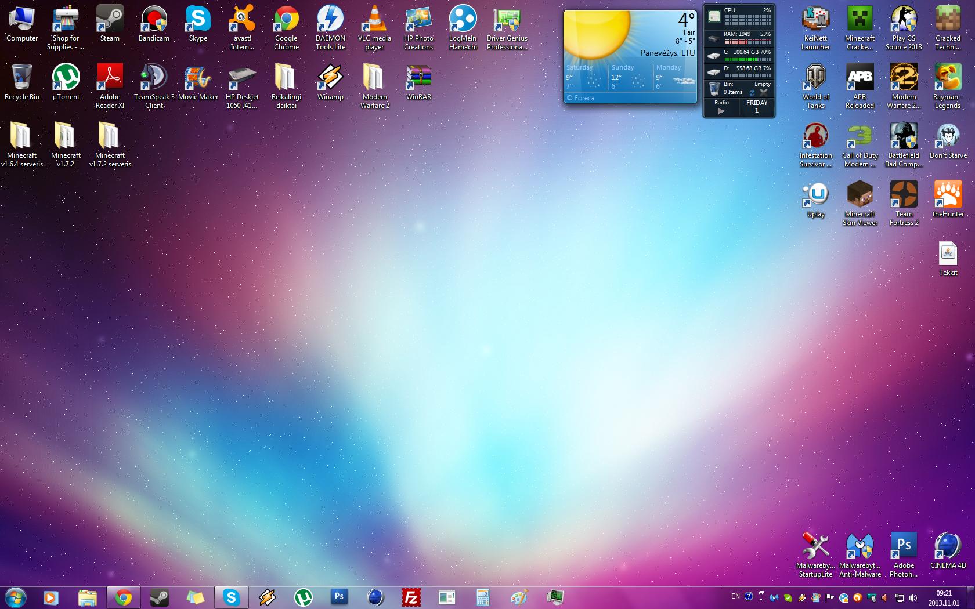Launch Call of Duty Modern Warfare 3
The image size is (975, 609).
point(860,144)
